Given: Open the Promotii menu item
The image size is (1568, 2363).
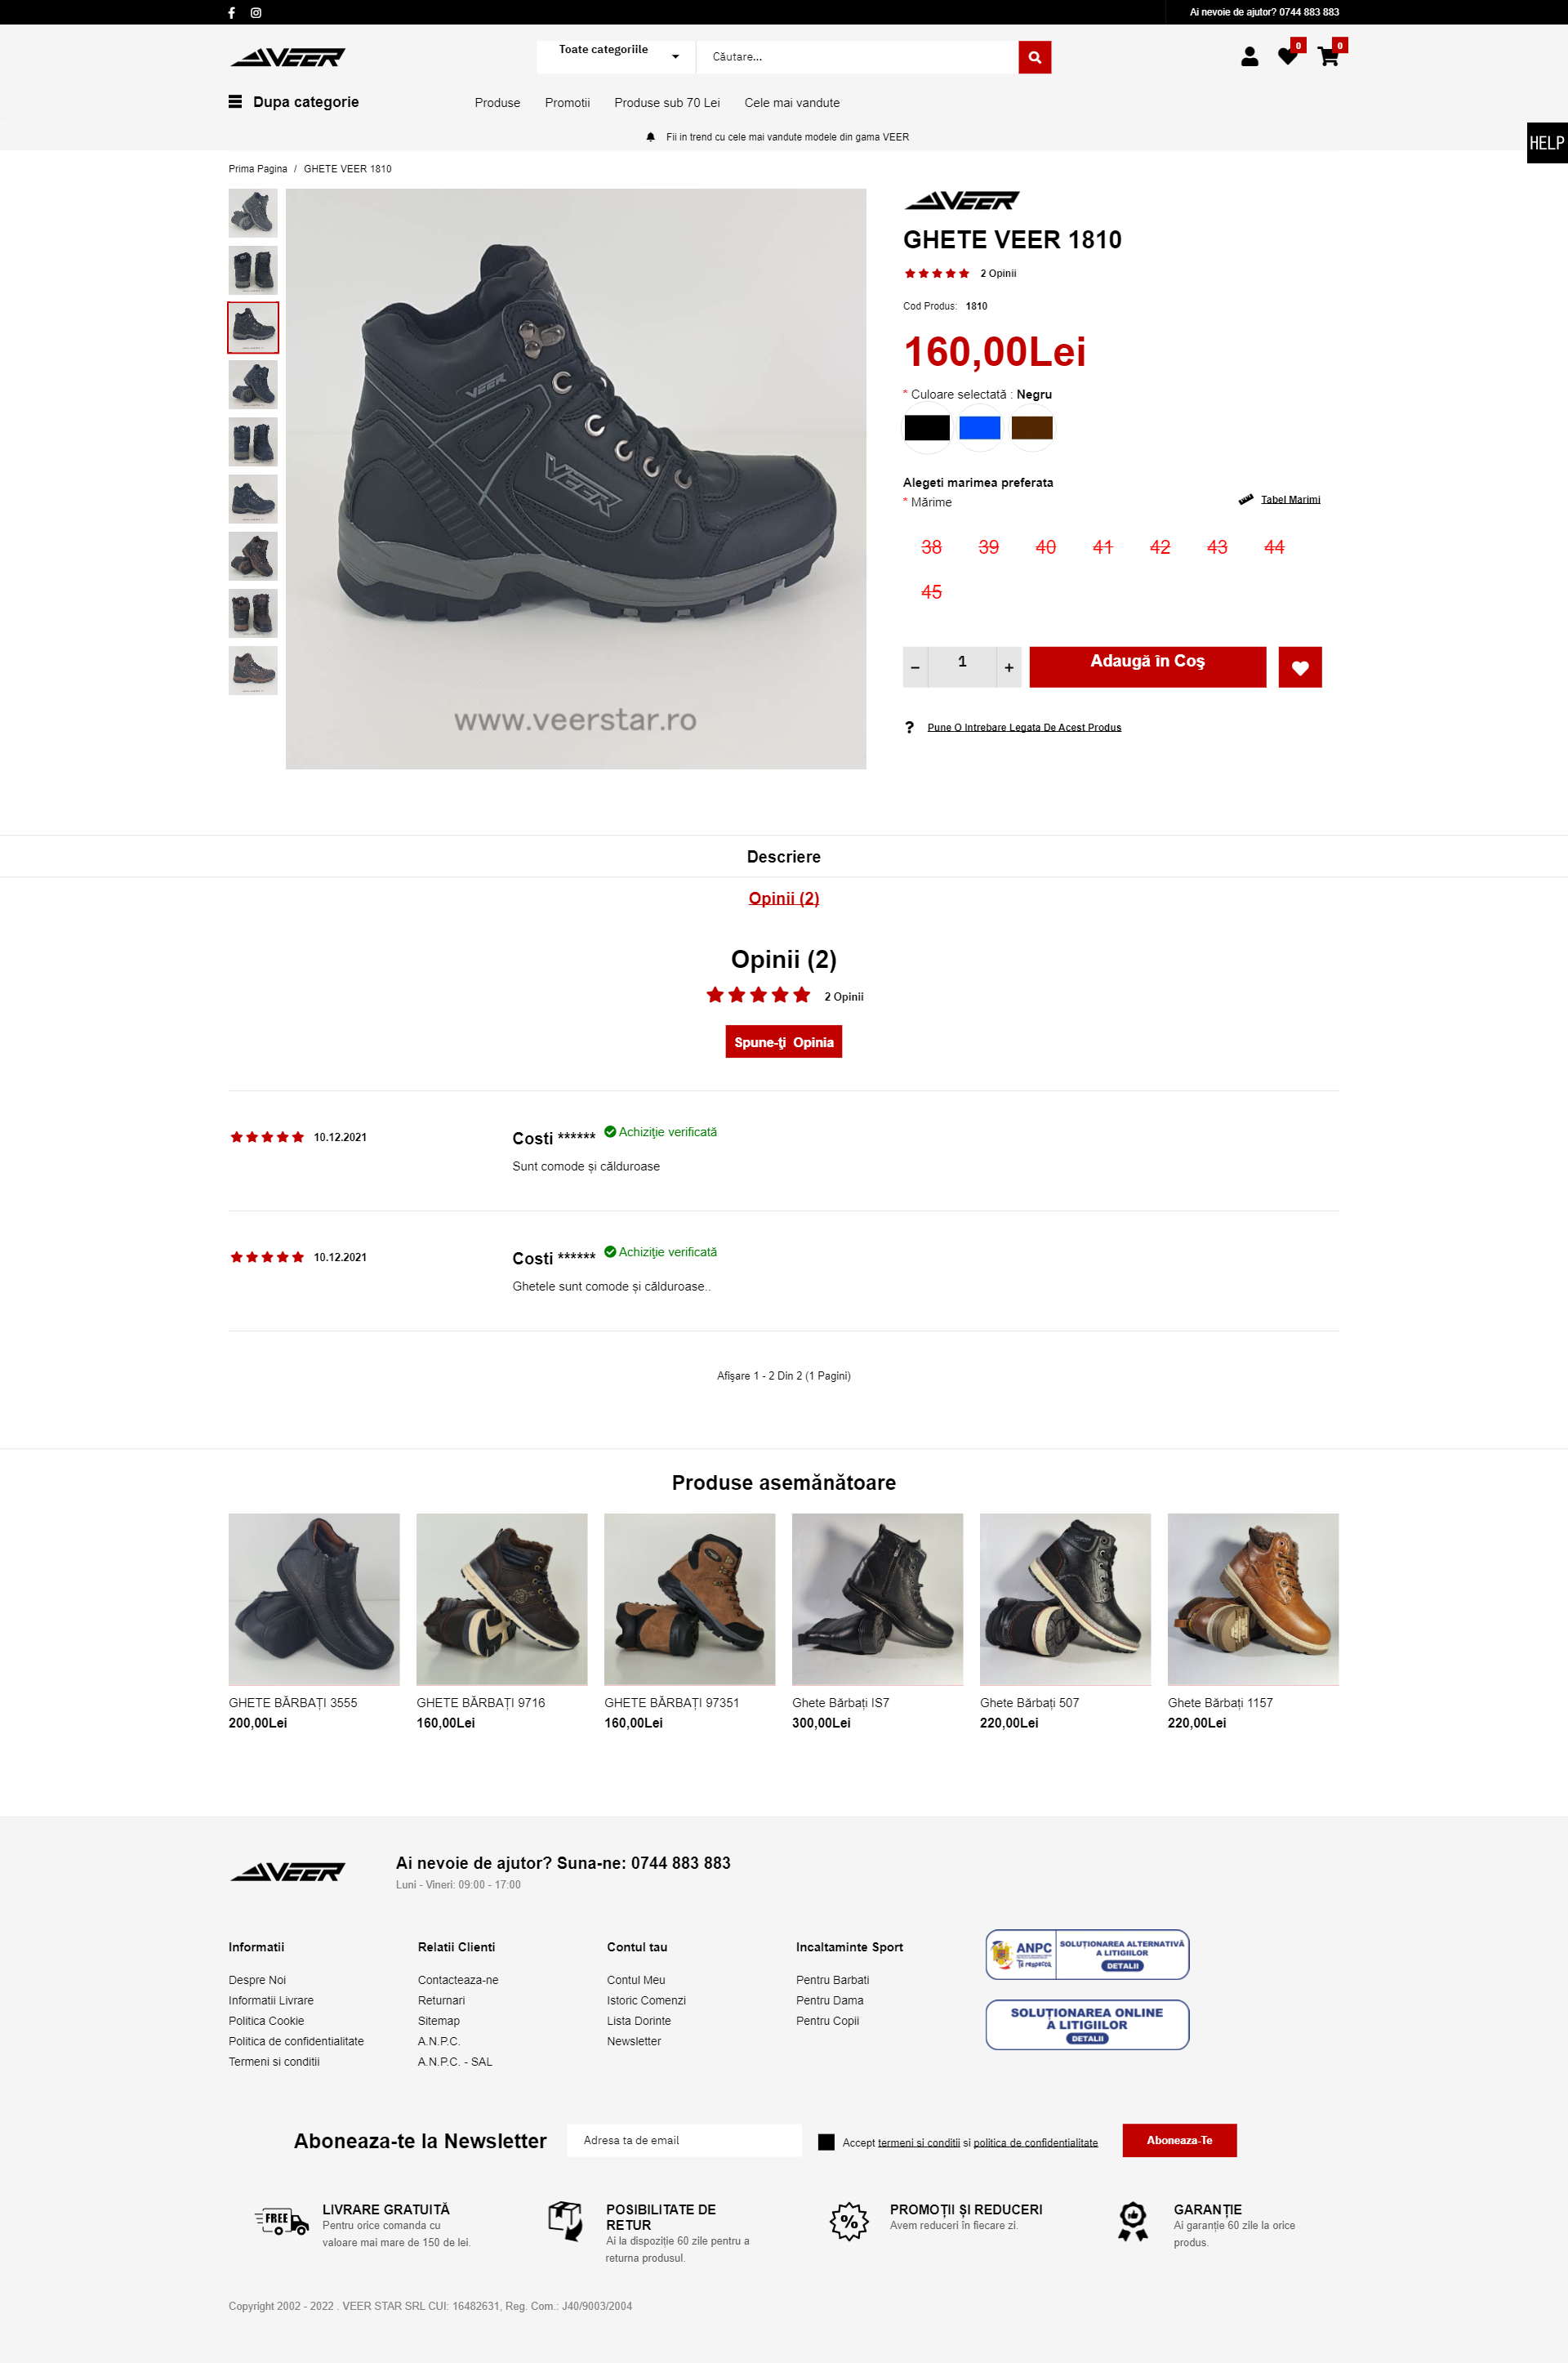Looking at the screenshot, I should click(x=567, y=103).
